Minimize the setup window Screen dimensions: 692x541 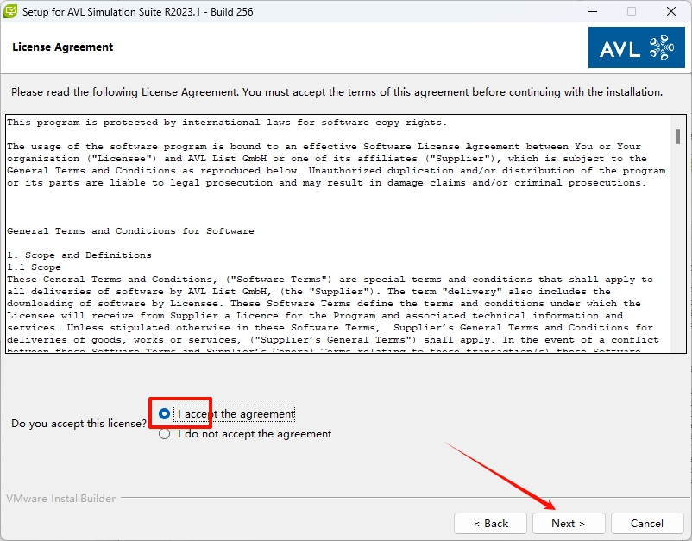pyautogui.click(x=592, y=12)
